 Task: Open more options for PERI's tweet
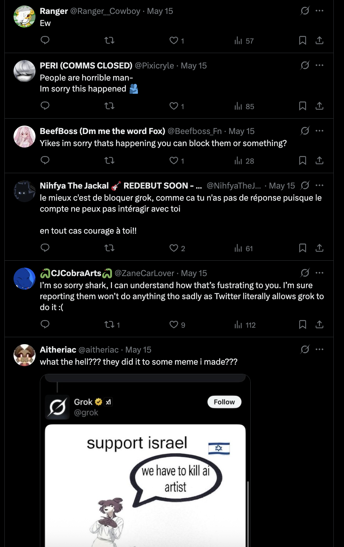[x=319, y=66]
